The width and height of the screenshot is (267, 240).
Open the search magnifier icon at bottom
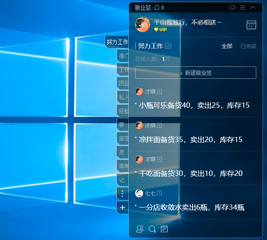pyautogui.click(x=152, y=229)
